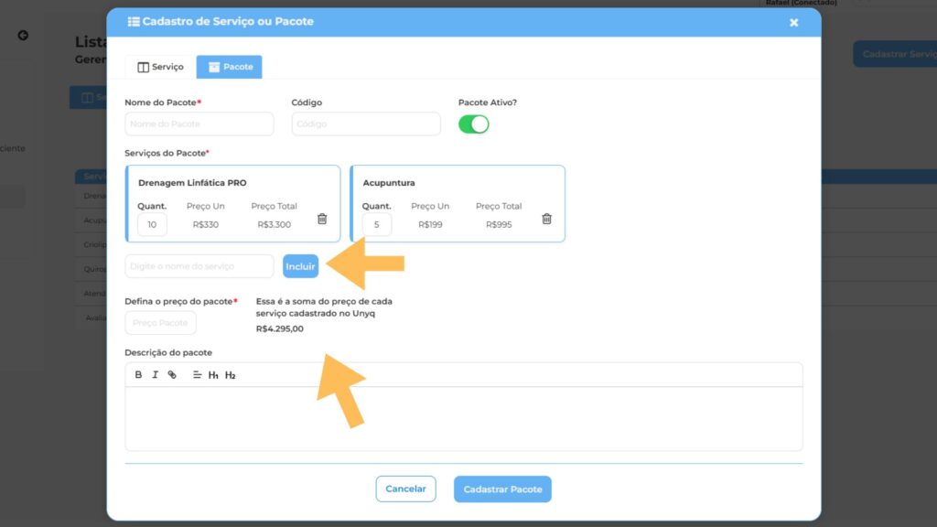Toggle bold in description editor
This screenshot has height=527, width=937.
[139, 375]
